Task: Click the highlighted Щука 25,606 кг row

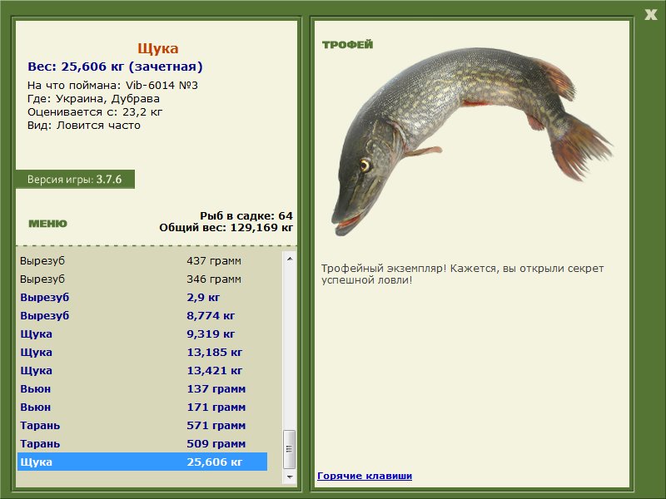Action: 142,462
